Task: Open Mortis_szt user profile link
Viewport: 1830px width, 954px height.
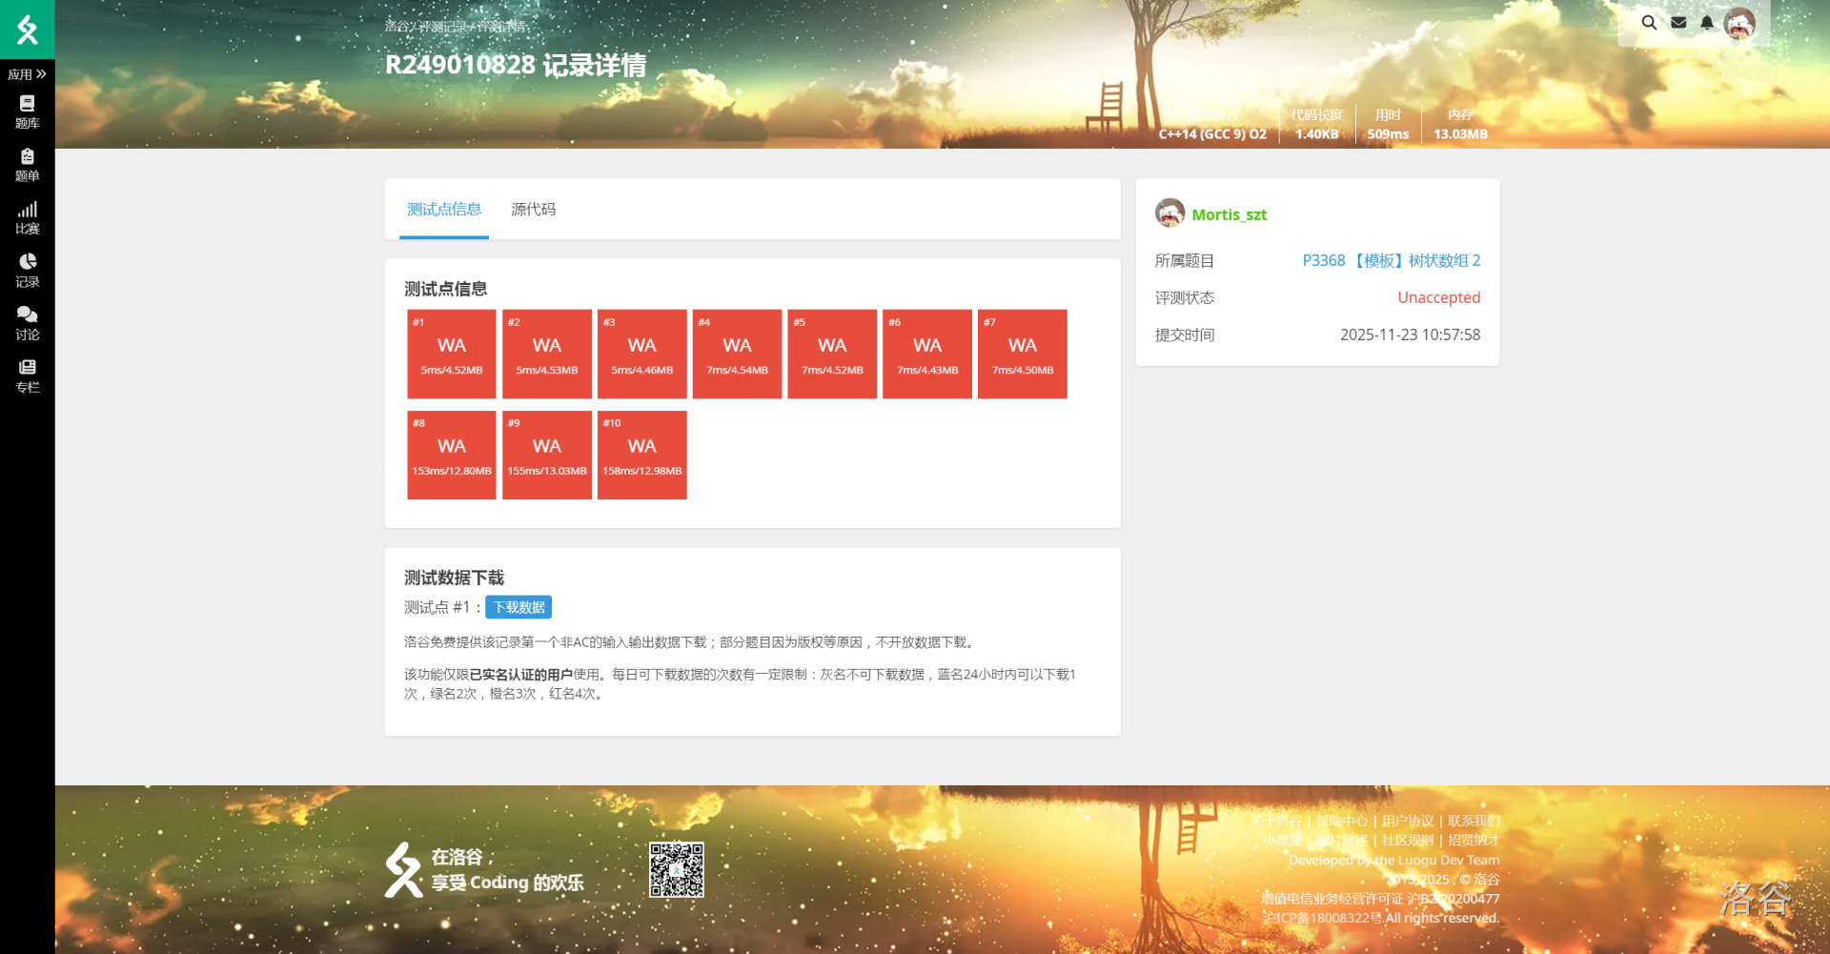Action: [1229, 215]
